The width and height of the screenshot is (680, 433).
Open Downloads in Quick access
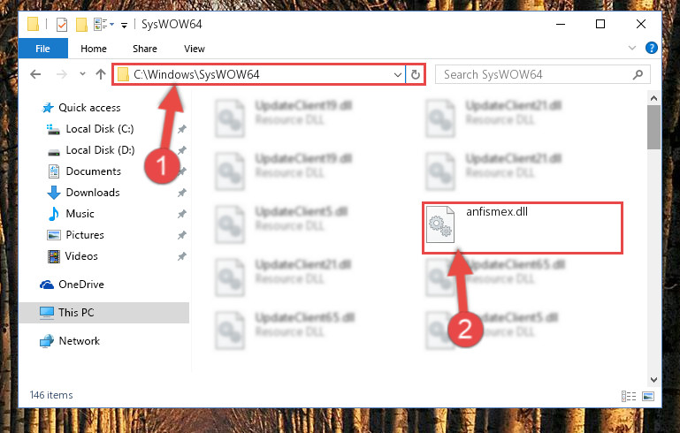pos(92,193)
